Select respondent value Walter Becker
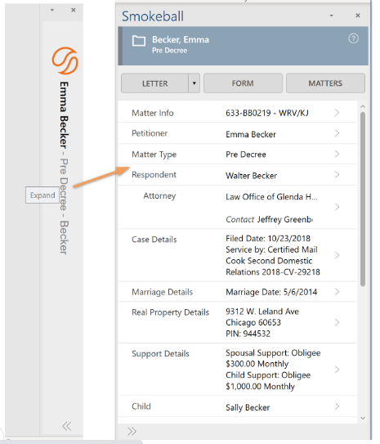The image size is (380, 444). tap(251, 176)
